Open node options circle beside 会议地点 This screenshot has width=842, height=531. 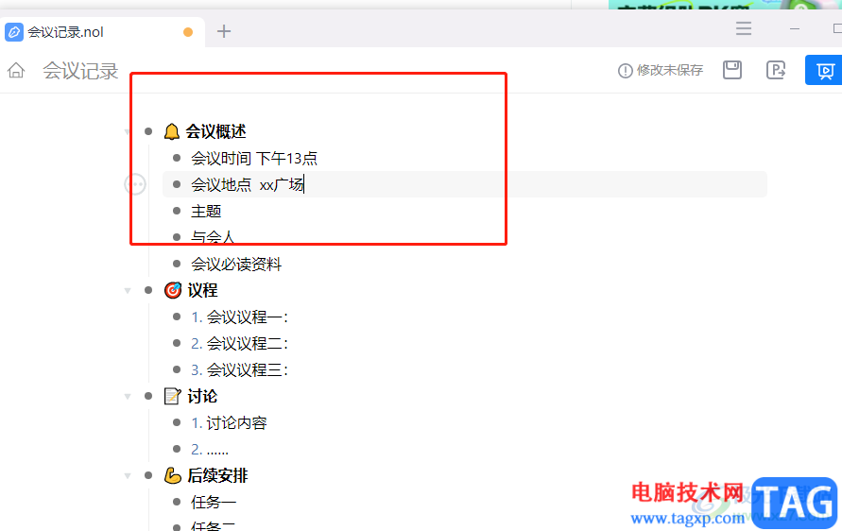coord(135,184)
